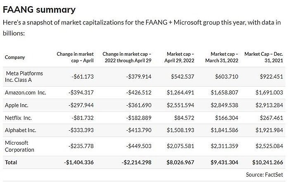Select the Microsoft Corporation row label
The height and width of the screenshot is (186, 289).
coord(19,146)
